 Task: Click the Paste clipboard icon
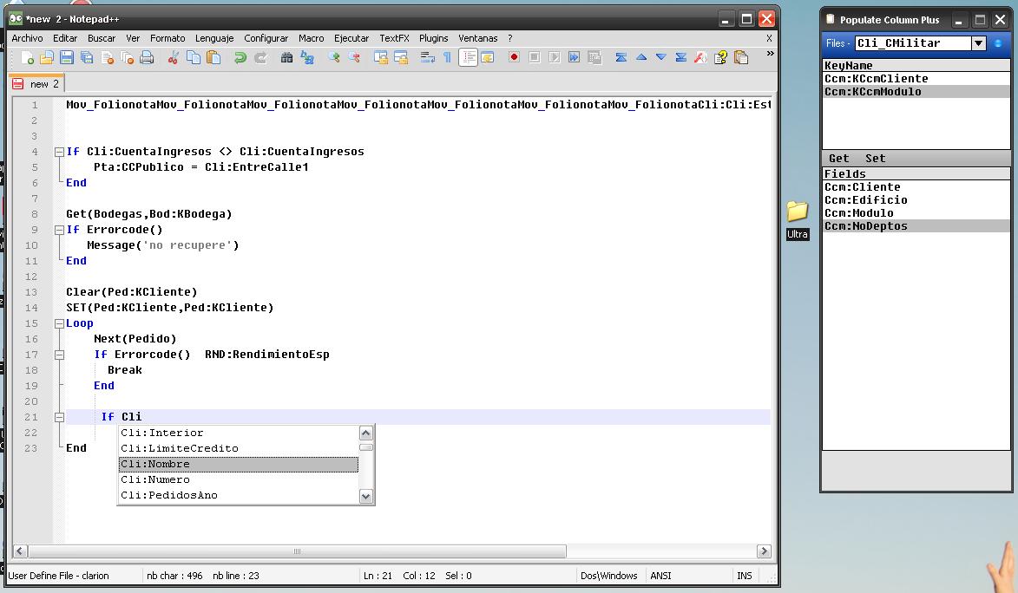(x=213, y=58)
